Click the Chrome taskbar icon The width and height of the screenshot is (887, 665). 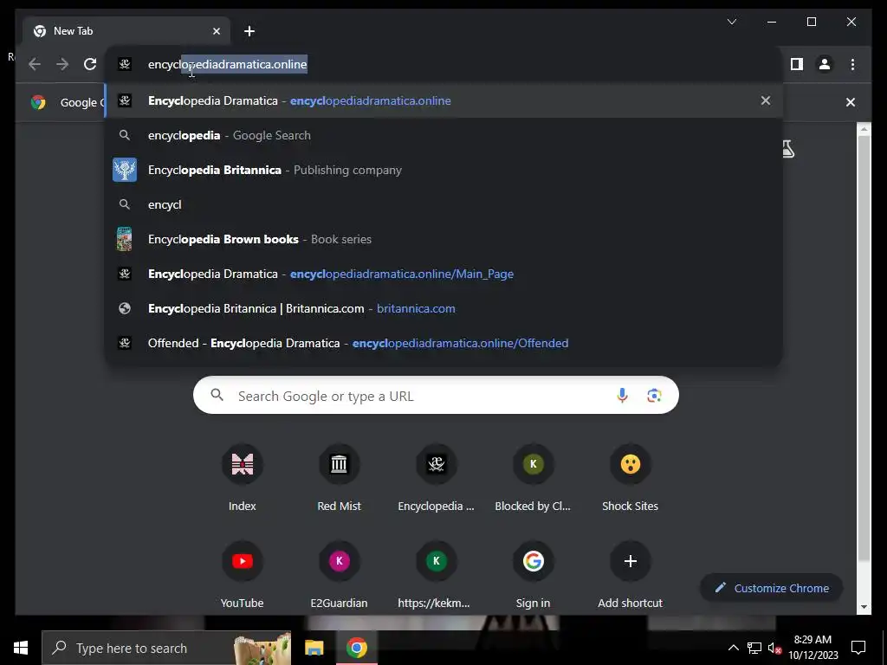click(x=356, y=648)
